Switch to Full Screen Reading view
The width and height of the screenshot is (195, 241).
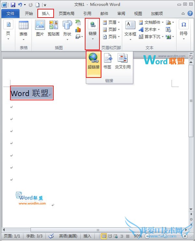(110, 236)
